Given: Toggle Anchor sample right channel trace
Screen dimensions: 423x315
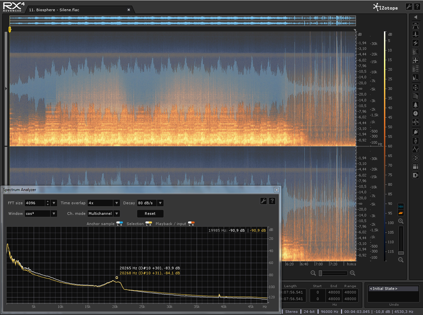Looking at the screenshot, I should pyautogui.click(x=121, y=223).
